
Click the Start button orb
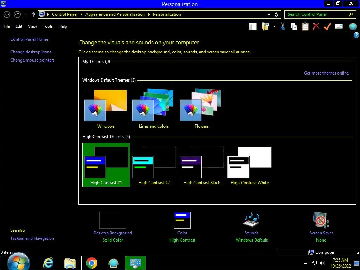pos(19,262)
